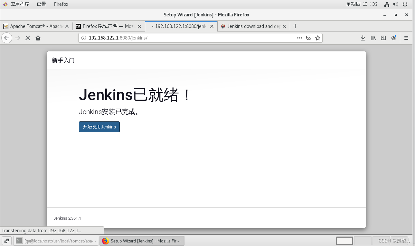Click the Jenkins 2.361.4 version text
Image resolution: width=415 pixels, height=246 pixels.
click(x=67, y=218)
